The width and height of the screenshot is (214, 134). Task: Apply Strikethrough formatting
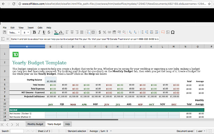(x=49, y=32)
